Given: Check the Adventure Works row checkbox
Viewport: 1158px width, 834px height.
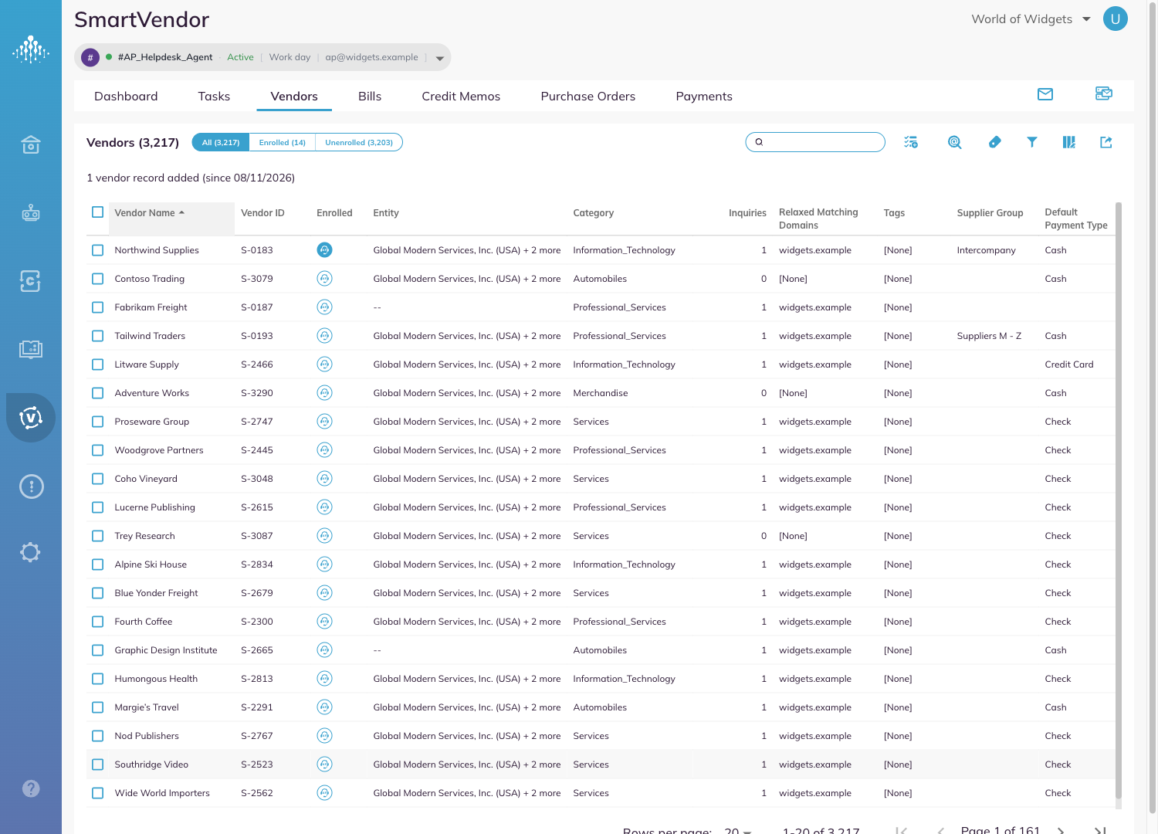Looking at the screenshot, I should 98,393.
